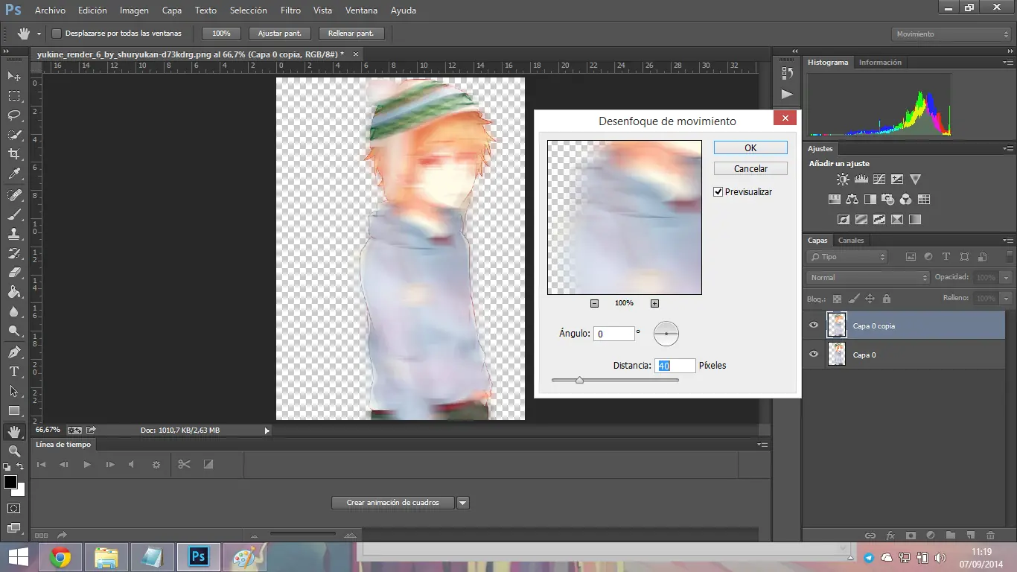This screenshot has height=572, width=1017.
Task: Open the Opacidad dropdown arrow
Action: pyautogui.click(x=1007, y=278)
